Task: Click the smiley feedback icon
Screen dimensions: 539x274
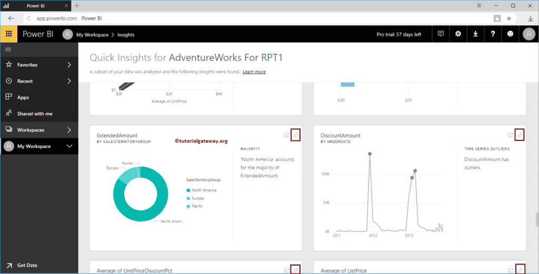Action: click(x=510, y=34)
